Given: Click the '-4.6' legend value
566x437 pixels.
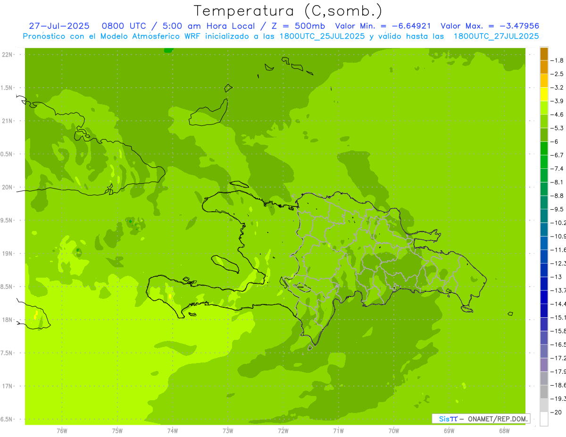Looking at the screenshot, I should pos(557,115).
